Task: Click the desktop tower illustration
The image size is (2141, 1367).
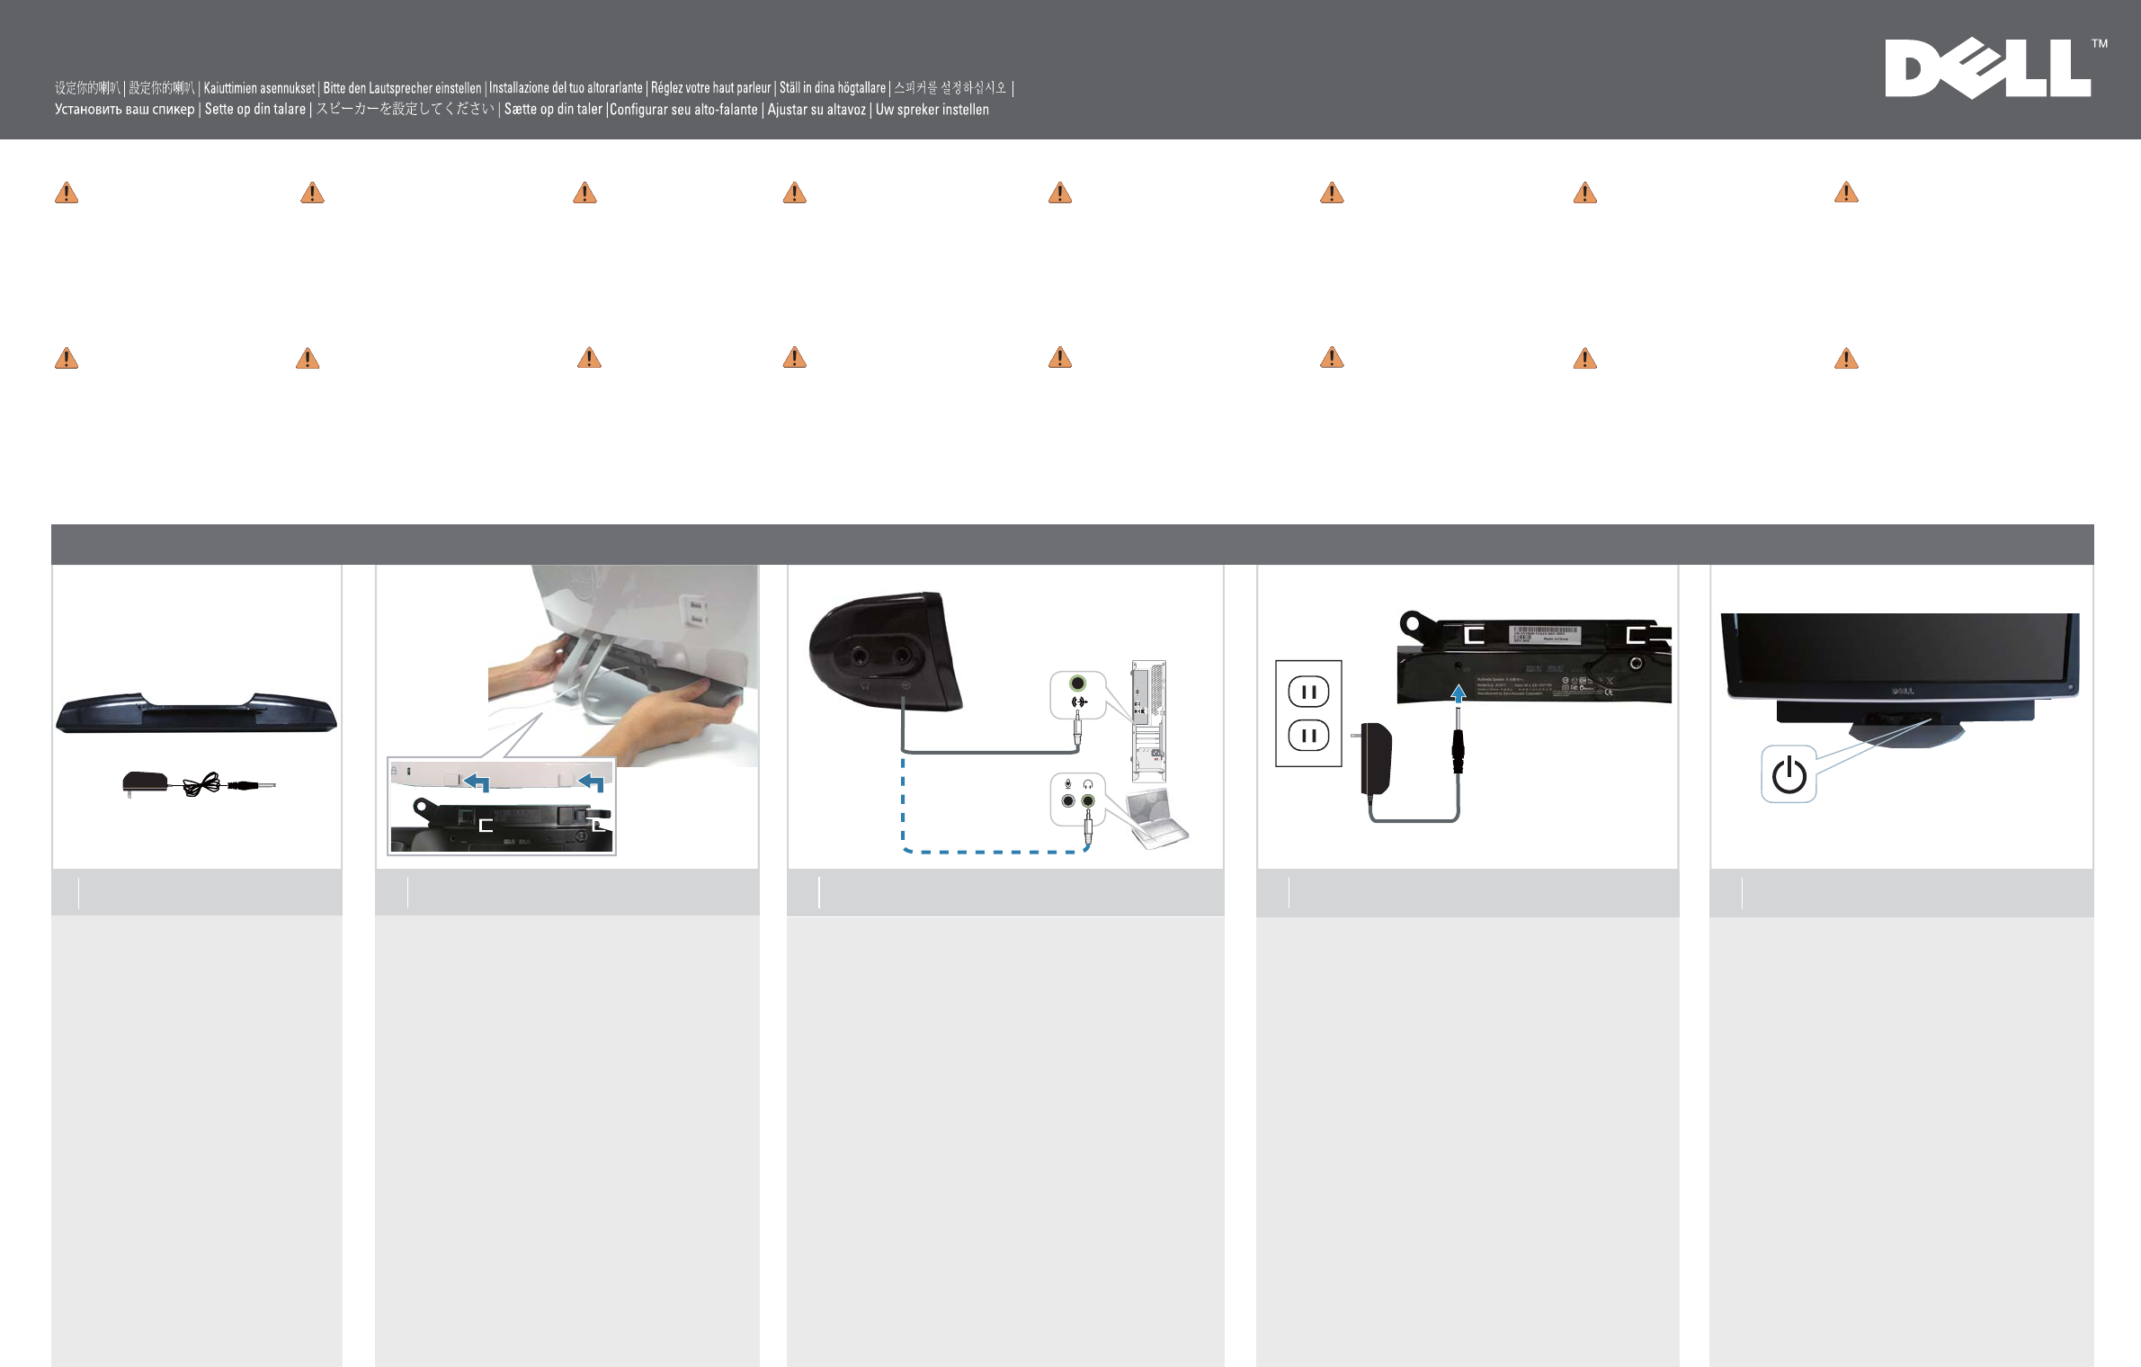Action: [1148, 720]
